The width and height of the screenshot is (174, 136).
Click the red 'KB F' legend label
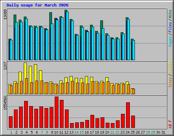click(x=170, y=124)
